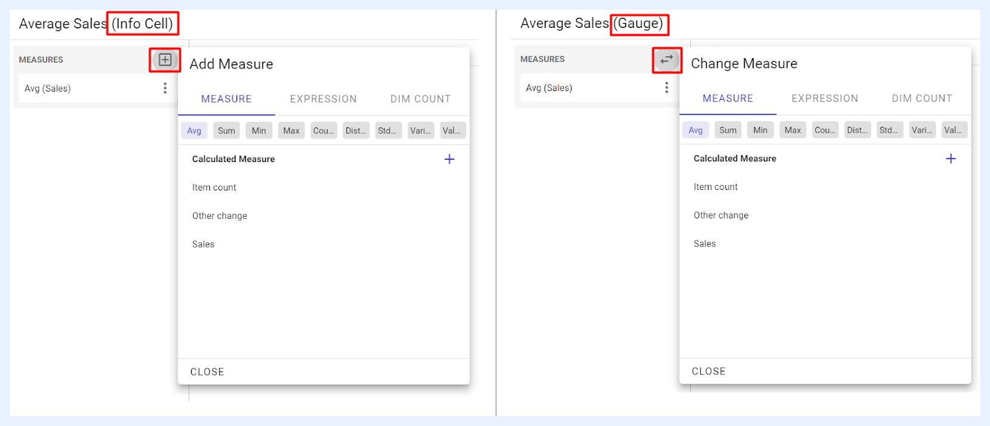Close the Add Measure dialog
990x426 pixels.
click(207, 372)
